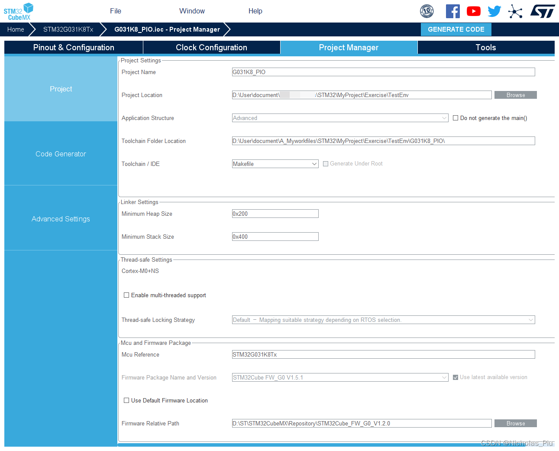Switch to Clock Configuration tab

212,48
